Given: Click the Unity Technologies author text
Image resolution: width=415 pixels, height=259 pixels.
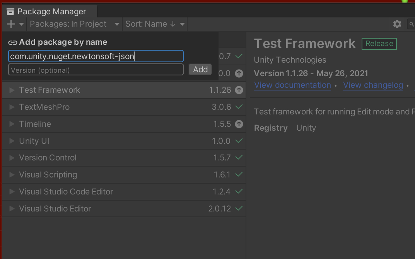Looking at the screenshot, I should click(x=290, y=60).
